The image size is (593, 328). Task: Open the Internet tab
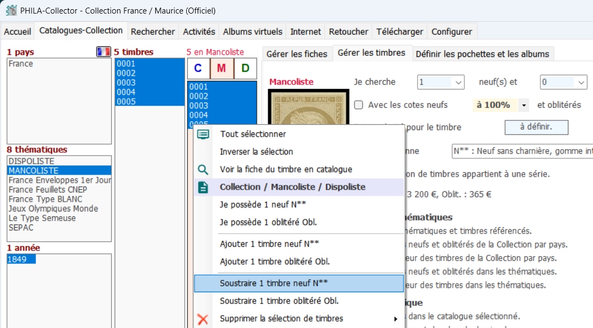(x=306, y=31)
